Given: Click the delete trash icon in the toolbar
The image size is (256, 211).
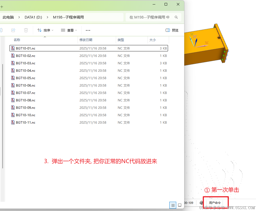Looking at the screenshot, I should [26, 30].
